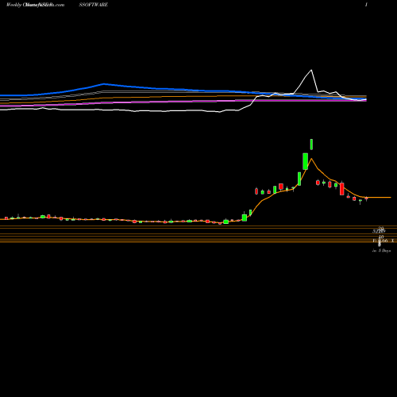Select the large green candle just below the peak
The width and height of the screenshot is (397, 397).
tap(305, 161)
